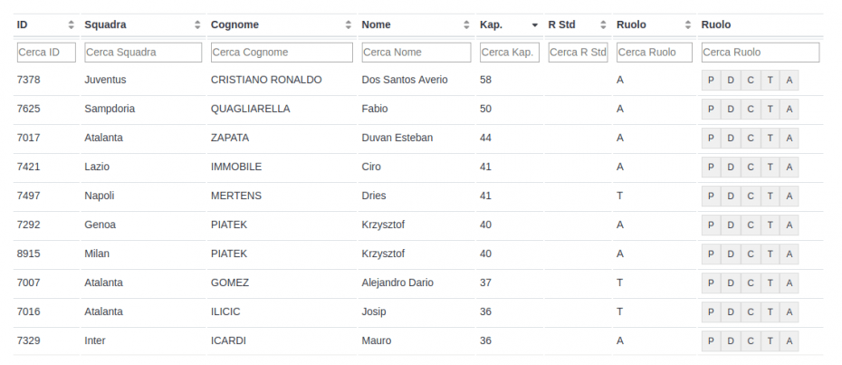Sort table by ID column arrows
This screenshot has height=365, width=842.
click(x=72, y=24)
